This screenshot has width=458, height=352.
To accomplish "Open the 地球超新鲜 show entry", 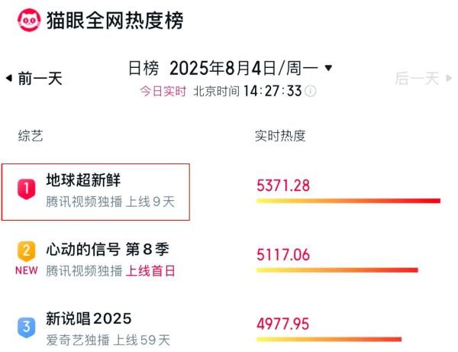I will tap(83, 181).
